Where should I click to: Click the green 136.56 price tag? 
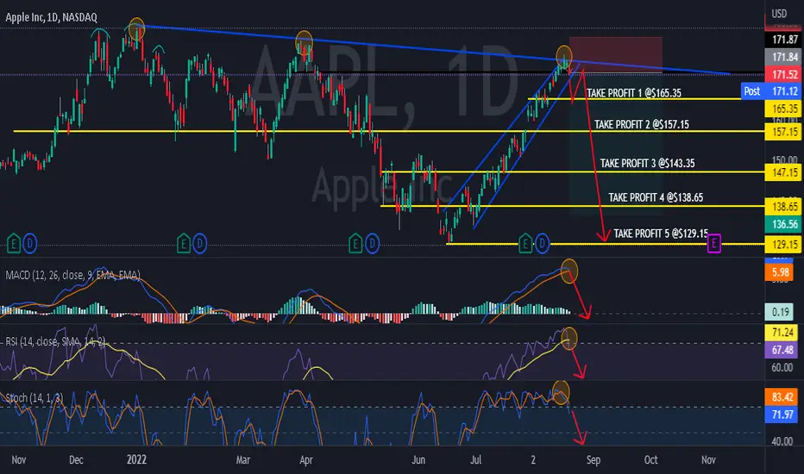point(784,224)
